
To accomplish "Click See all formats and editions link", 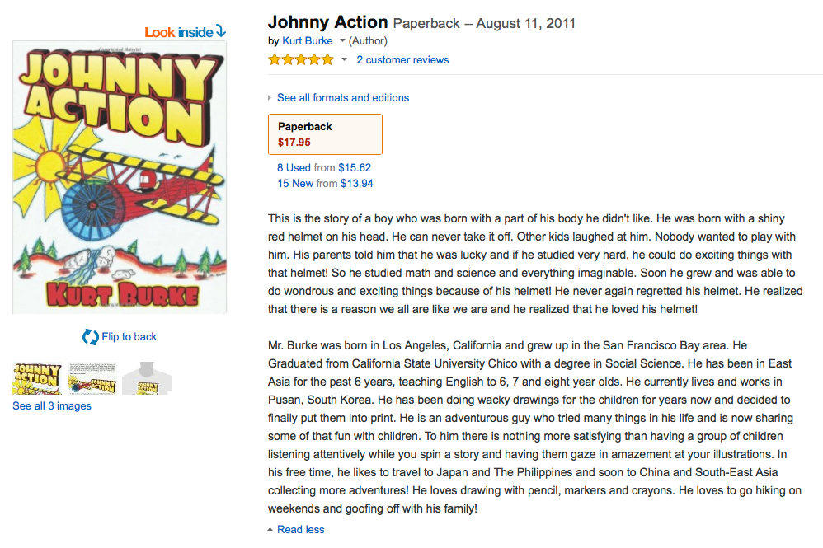I will point(343,97).
